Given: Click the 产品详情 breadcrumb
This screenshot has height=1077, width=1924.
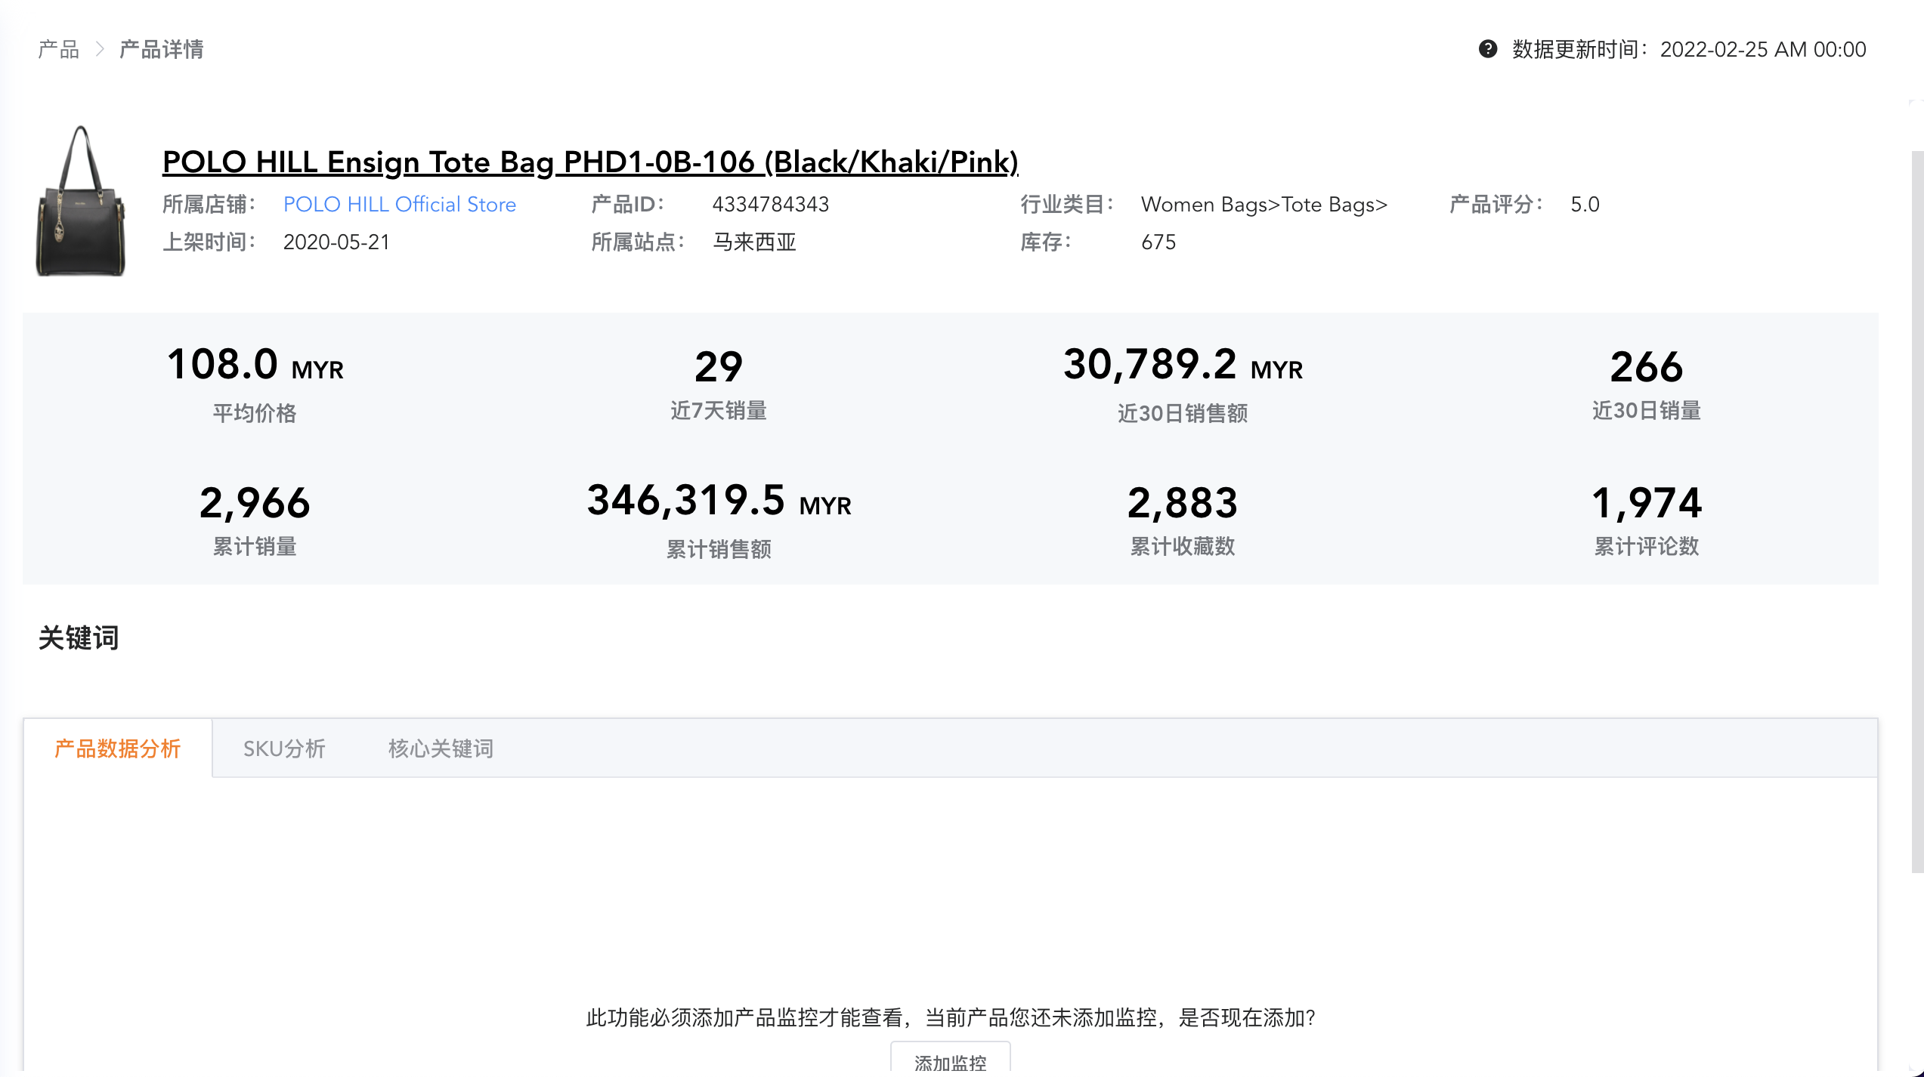Looking at the screenshot, I should coord(162,50).
